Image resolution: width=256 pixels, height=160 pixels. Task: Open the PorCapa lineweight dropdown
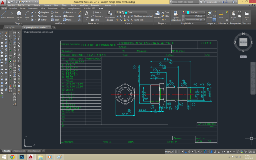(x=196, y=16)
